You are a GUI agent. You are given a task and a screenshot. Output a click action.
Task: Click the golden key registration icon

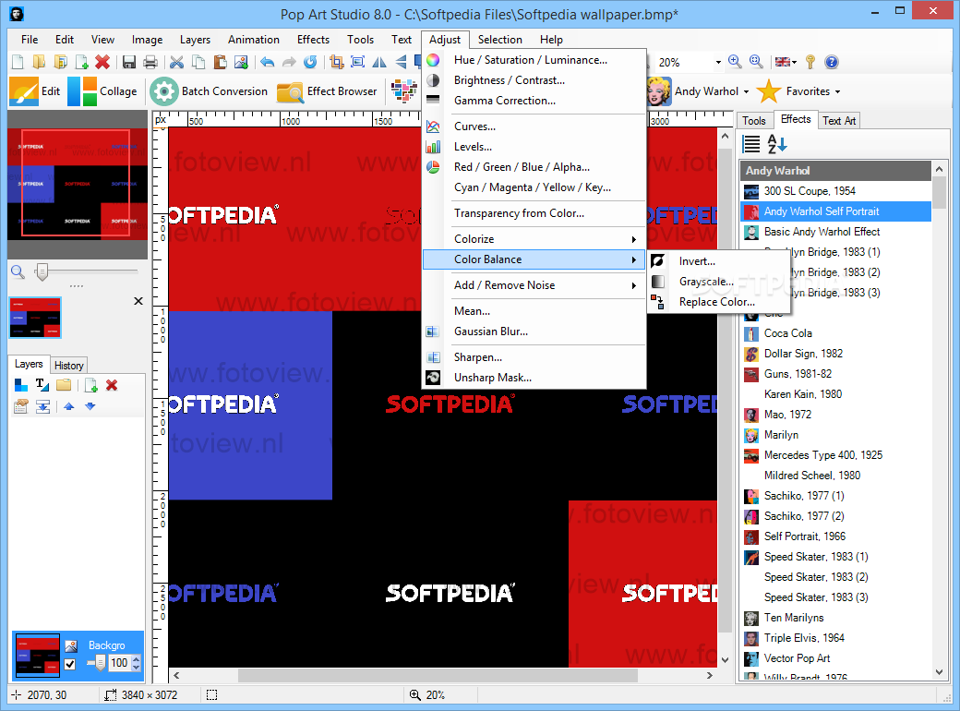pos(810,62)
